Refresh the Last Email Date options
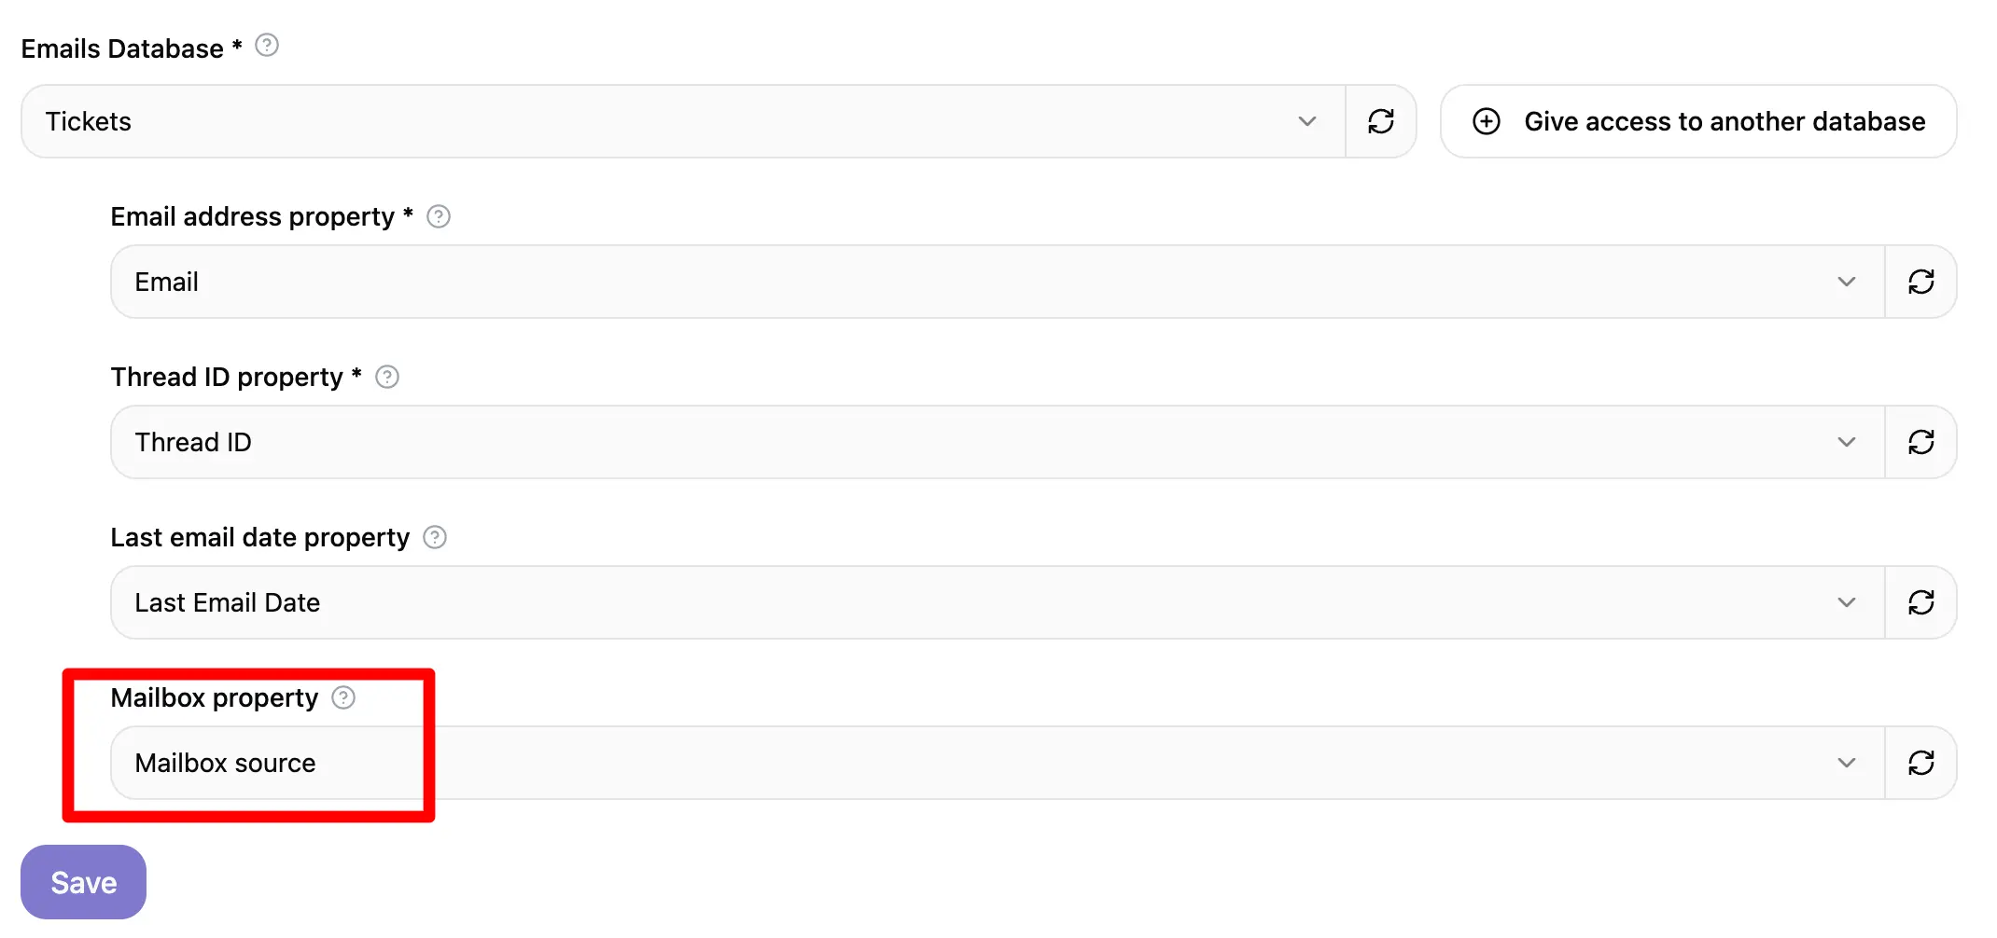 [1921, 602]
